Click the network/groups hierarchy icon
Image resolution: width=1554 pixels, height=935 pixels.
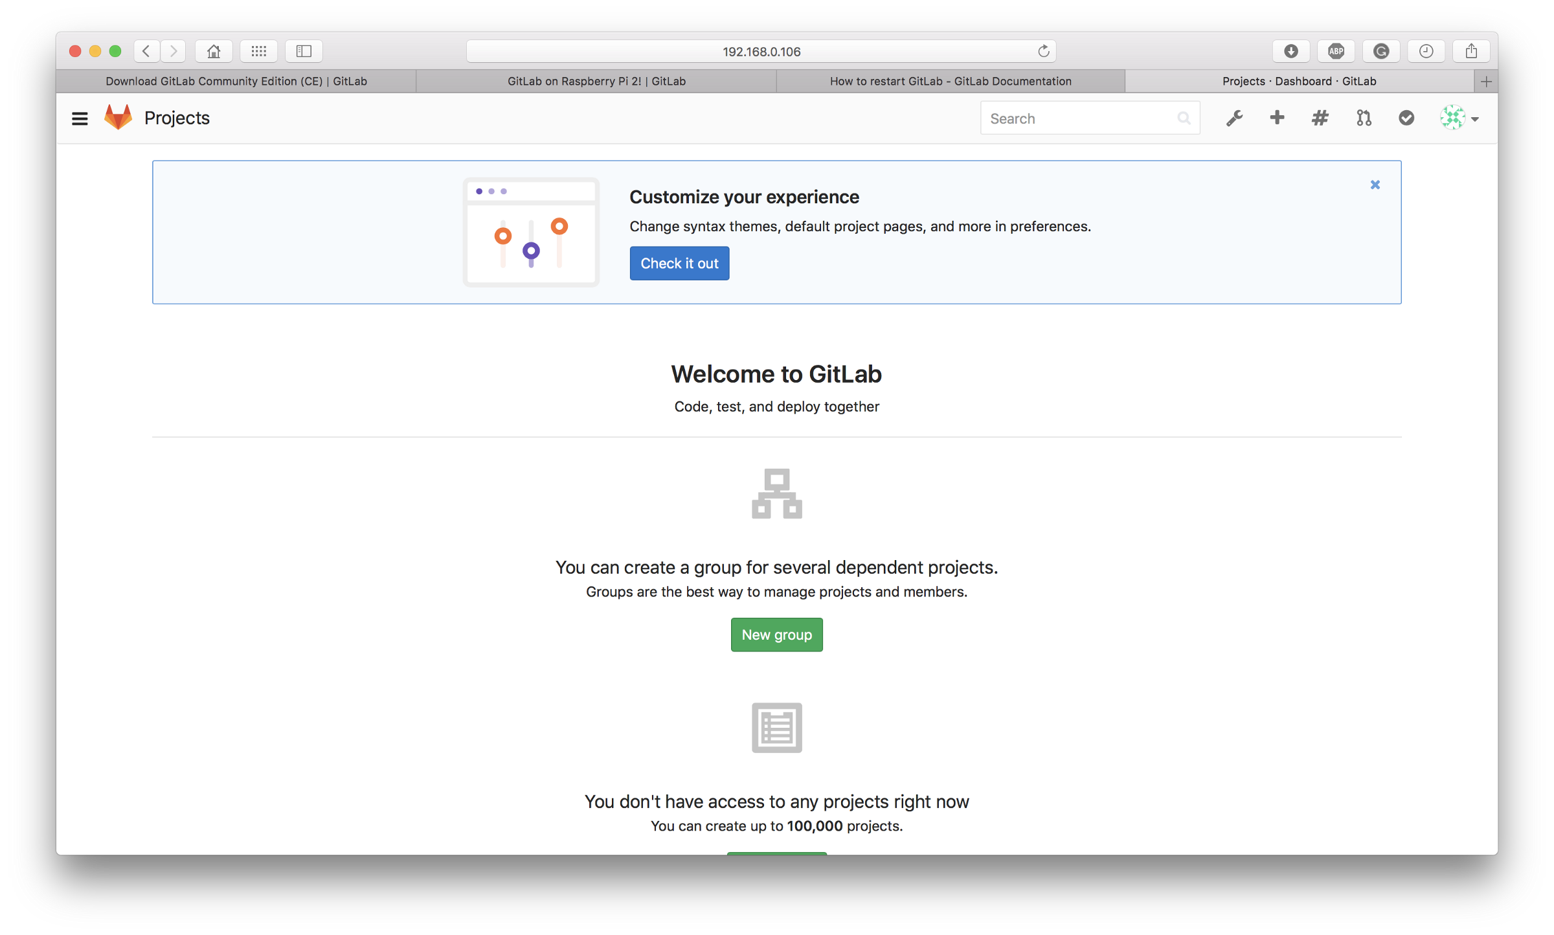click(777, 494)
